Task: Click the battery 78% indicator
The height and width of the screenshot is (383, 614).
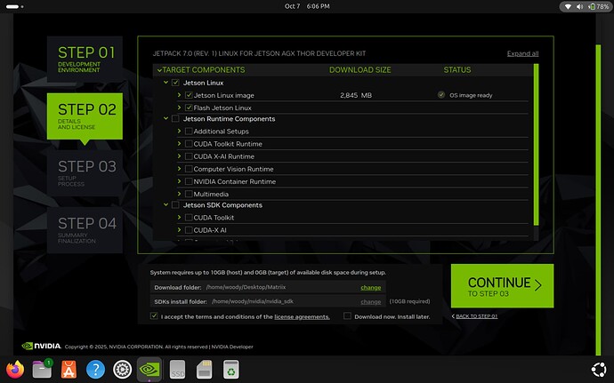Action: pyautogui.click(x=599, y=6)
